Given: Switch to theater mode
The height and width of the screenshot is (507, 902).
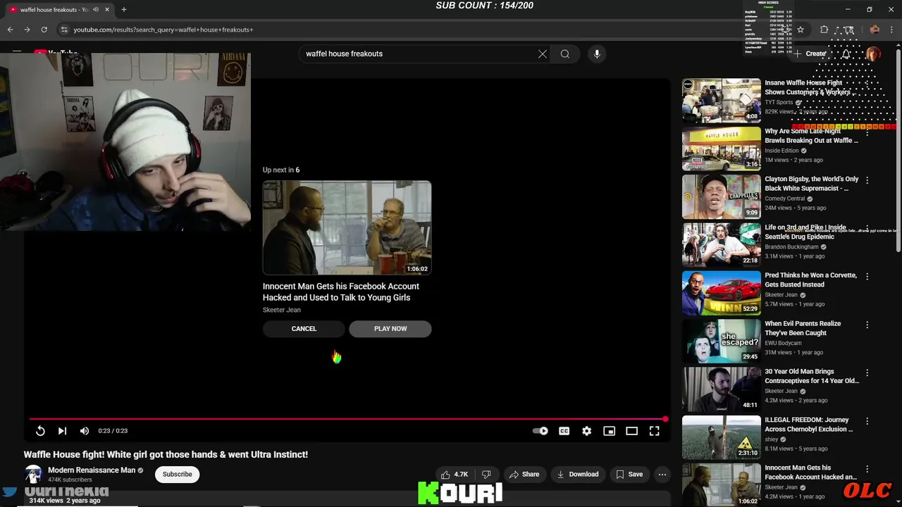Looking at the screenshot, I should click(x=631, y=431).
